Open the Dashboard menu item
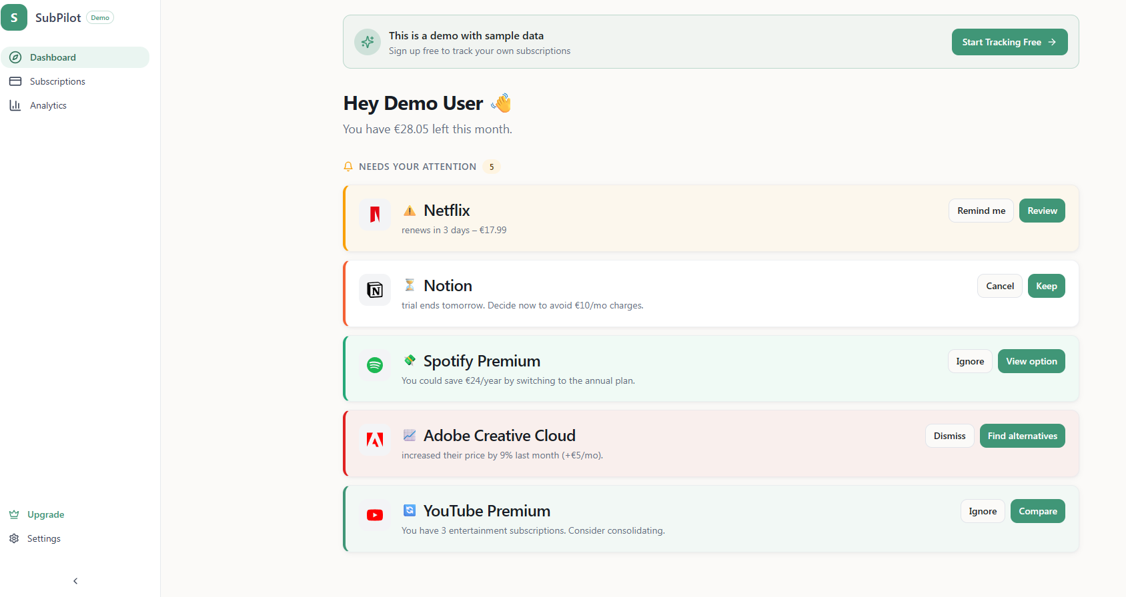1126x597 pixels. point(75,57)
